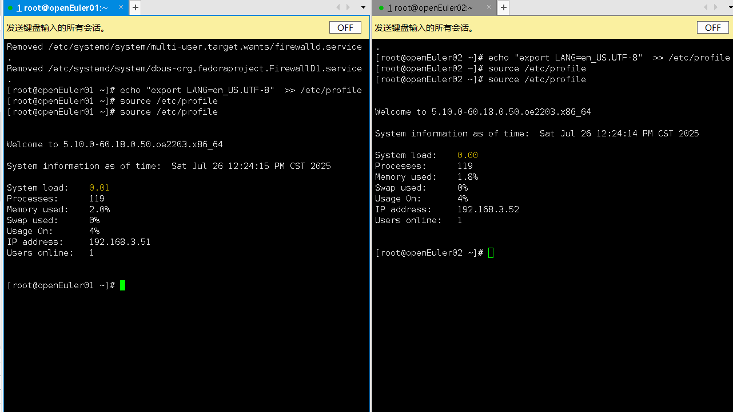Open the tab list dropdown in the openEuler02 pane
The height and width of the screenshot is (412, 733).
click(x=731, y=7)
